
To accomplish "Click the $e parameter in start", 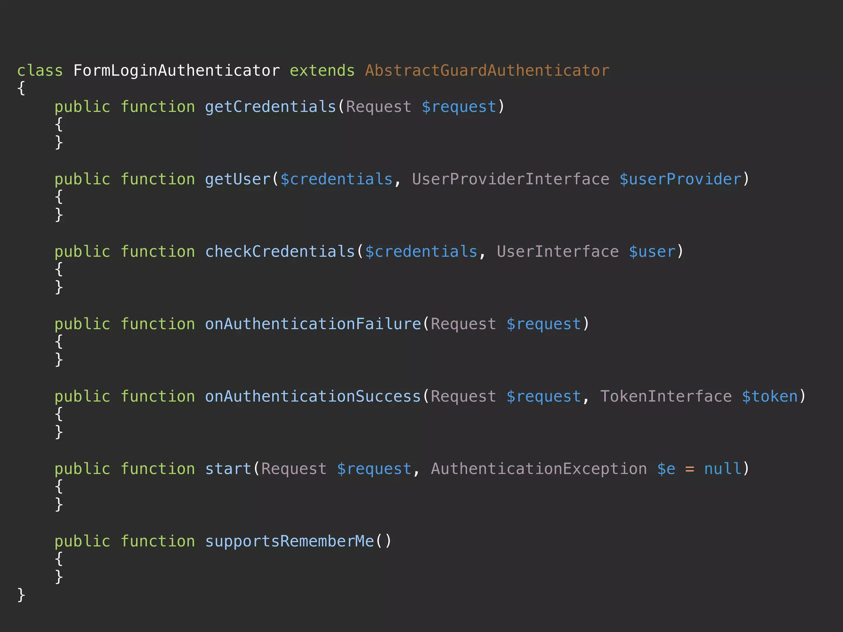I will pos(666,469).
